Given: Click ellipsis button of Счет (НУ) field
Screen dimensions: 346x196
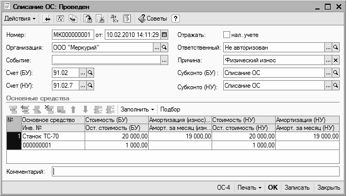Looking at the screenshot, I should pyautogui.click(x=83, y=86).
